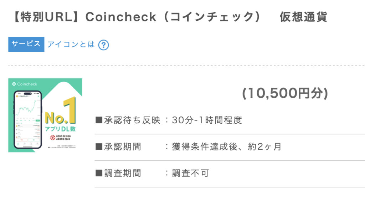Open the アイコンとは link
This screenshot has width=365, height=201.
point(71,44)
